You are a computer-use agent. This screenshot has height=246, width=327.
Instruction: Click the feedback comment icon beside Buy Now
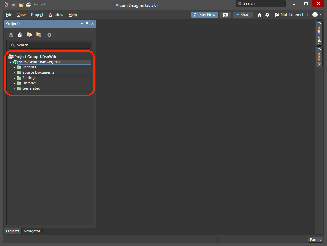click(225, 15)
